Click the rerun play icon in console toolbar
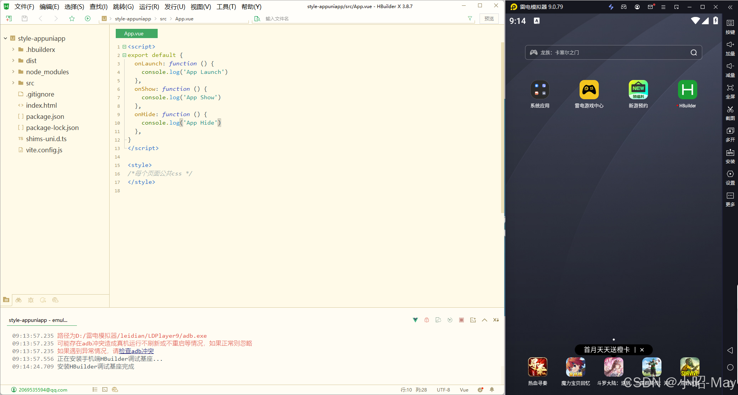Image resolution: width=738 pixels, height=395 pixels. pos(450,320)
